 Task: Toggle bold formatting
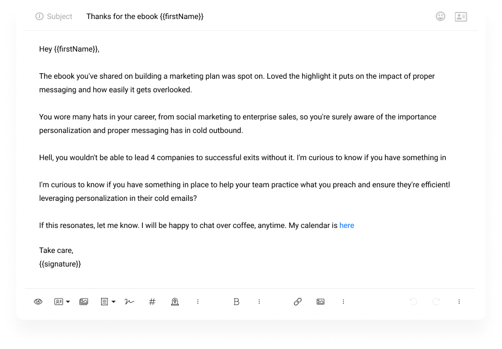pyautogui.click(x=236, y=302)
